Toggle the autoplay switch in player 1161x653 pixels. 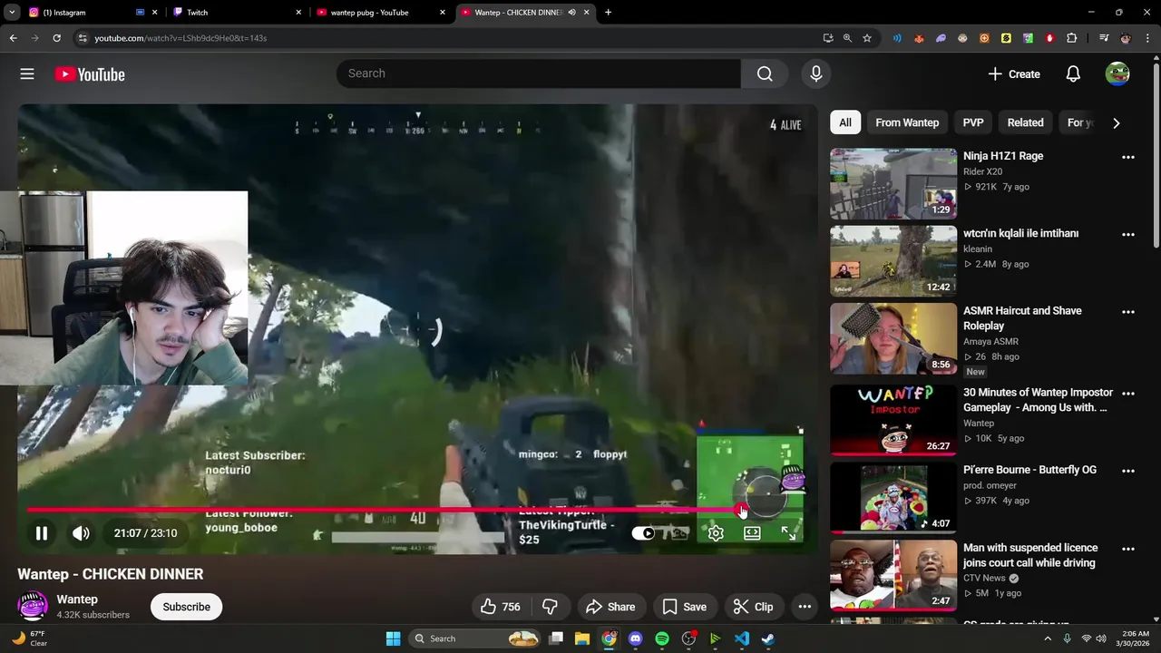(x=643, y=533)
